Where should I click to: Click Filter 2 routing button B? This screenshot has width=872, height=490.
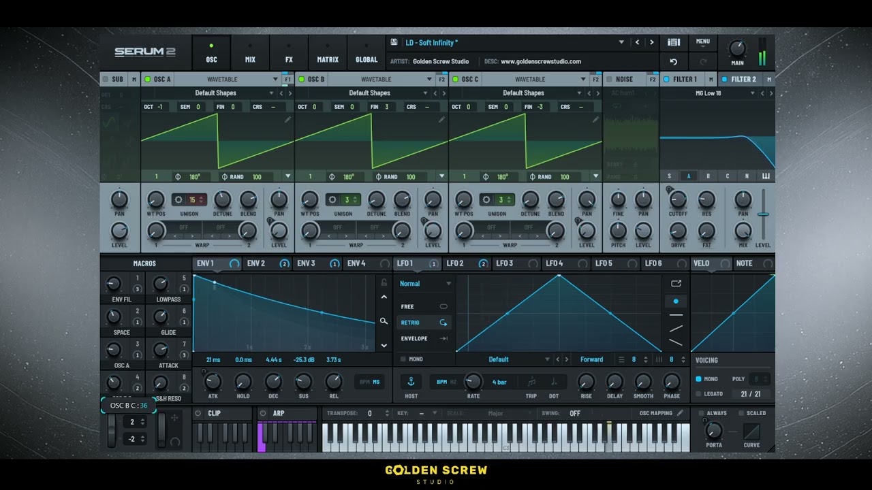click(x=708, y=176)
